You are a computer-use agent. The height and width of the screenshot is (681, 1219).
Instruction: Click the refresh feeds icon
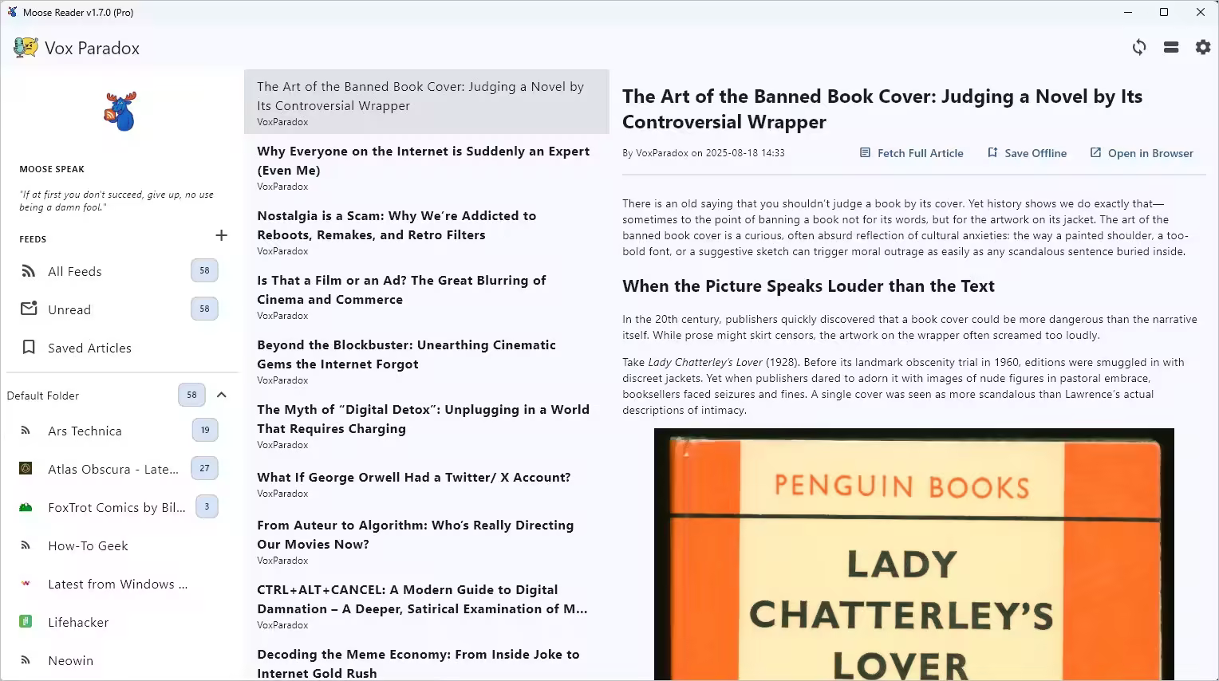click(x=1139, y=47)
